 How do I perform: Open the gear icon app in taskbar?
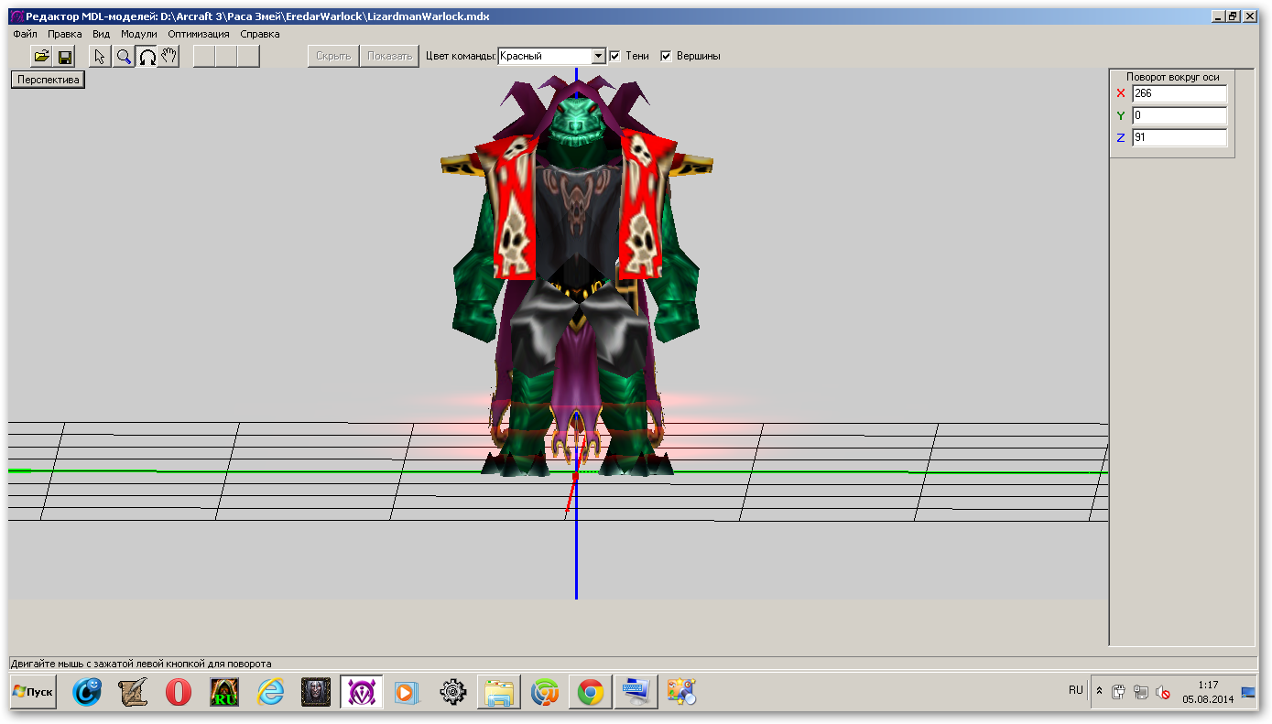coord(453,693)
